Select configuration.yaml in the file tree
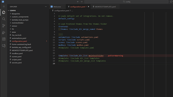The width and height of the screenshot is (173, 97). (19, 41)
